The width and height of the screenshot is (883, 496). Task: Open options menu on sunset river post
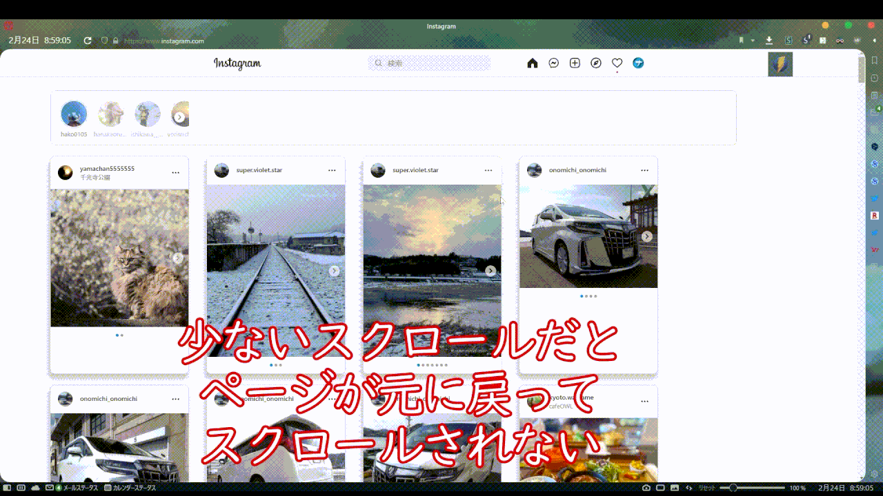tap(488, 170)
